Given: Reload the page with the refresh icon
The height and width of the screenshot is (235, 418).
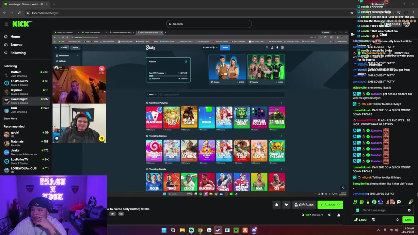Looking at the screenshot, I should point(19,13).
